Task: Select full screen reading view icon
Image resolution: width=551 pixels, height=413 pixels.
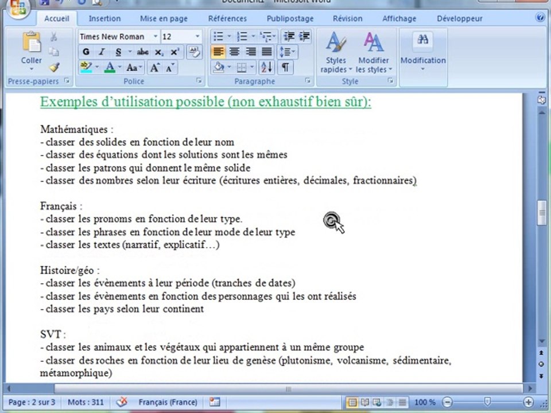Action: pos(365,402)
